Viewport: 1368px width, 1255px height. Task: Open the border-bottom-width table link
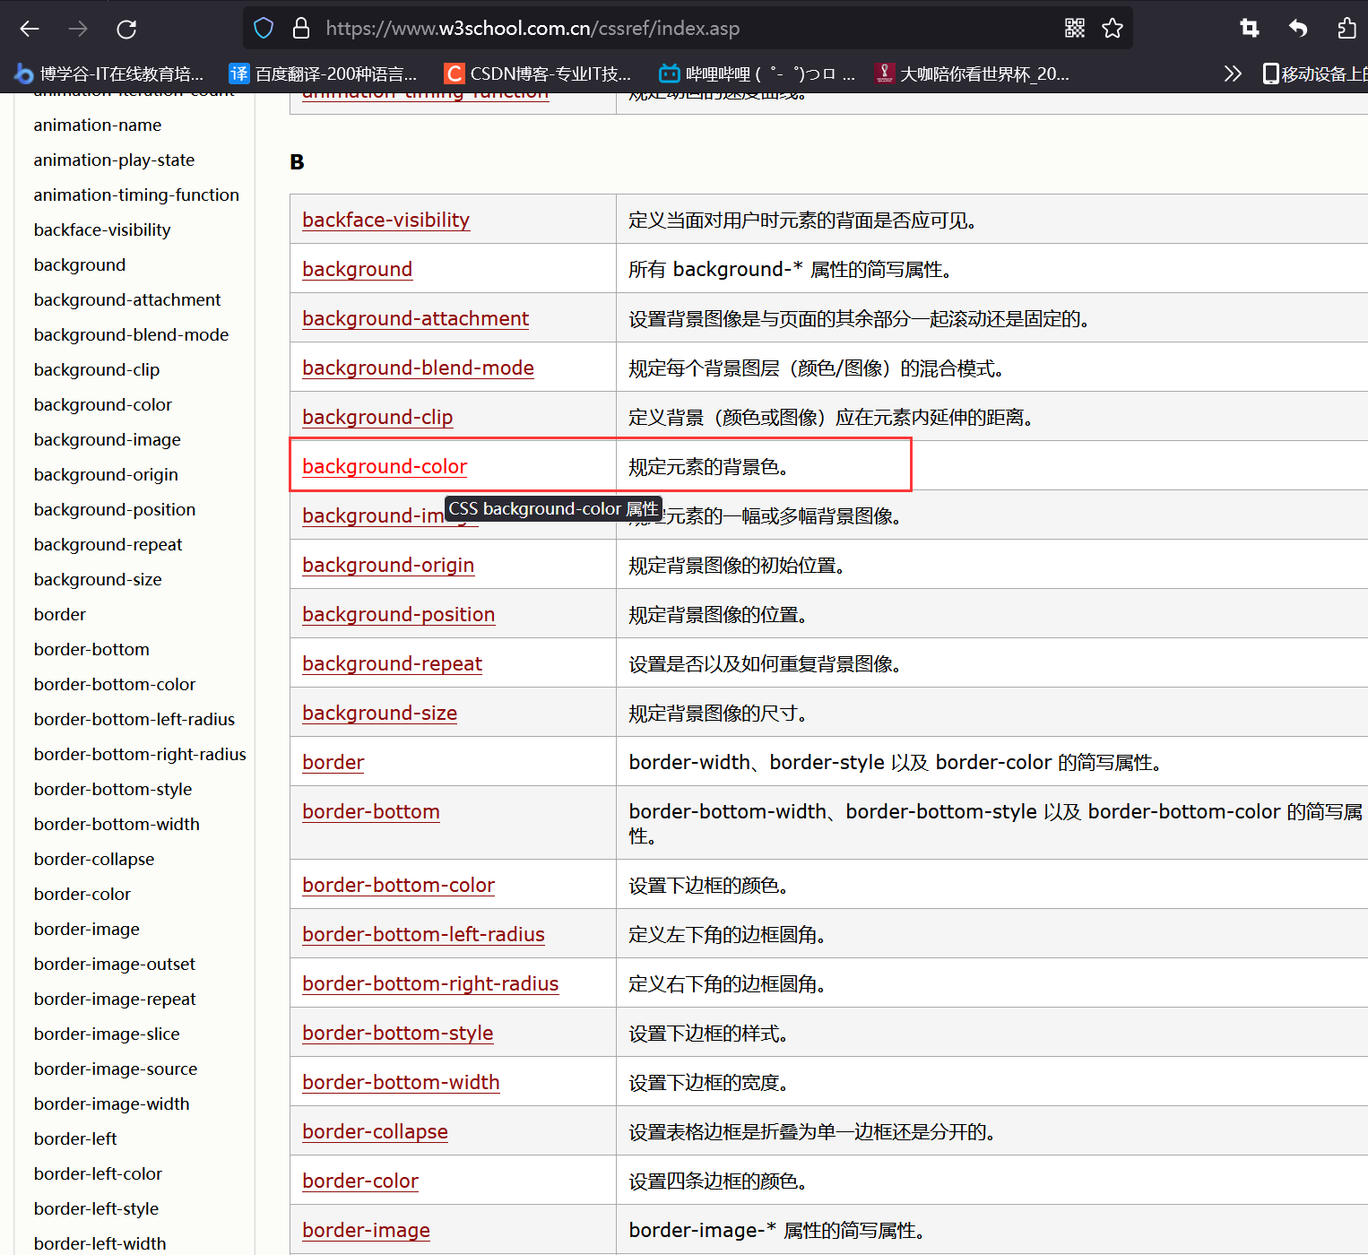(401, 1082)
